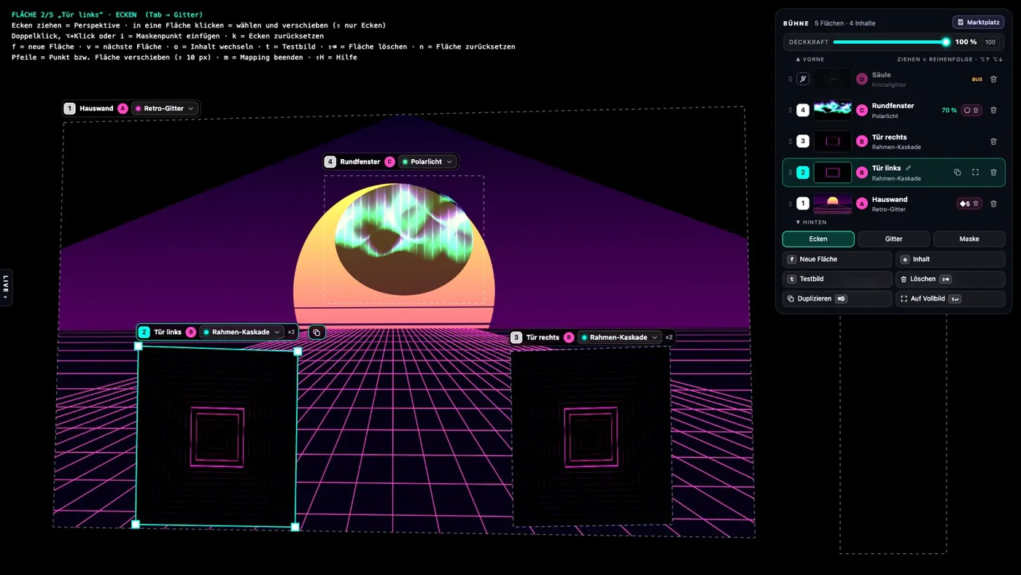
Task: Select the Säule Kristallgitter thumbnail in the list
Action: 832,79
